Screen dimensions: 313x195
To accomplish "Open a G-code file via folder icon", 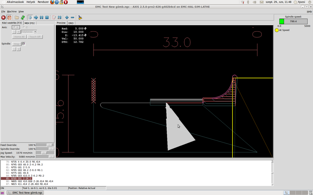I will point(17,18).
